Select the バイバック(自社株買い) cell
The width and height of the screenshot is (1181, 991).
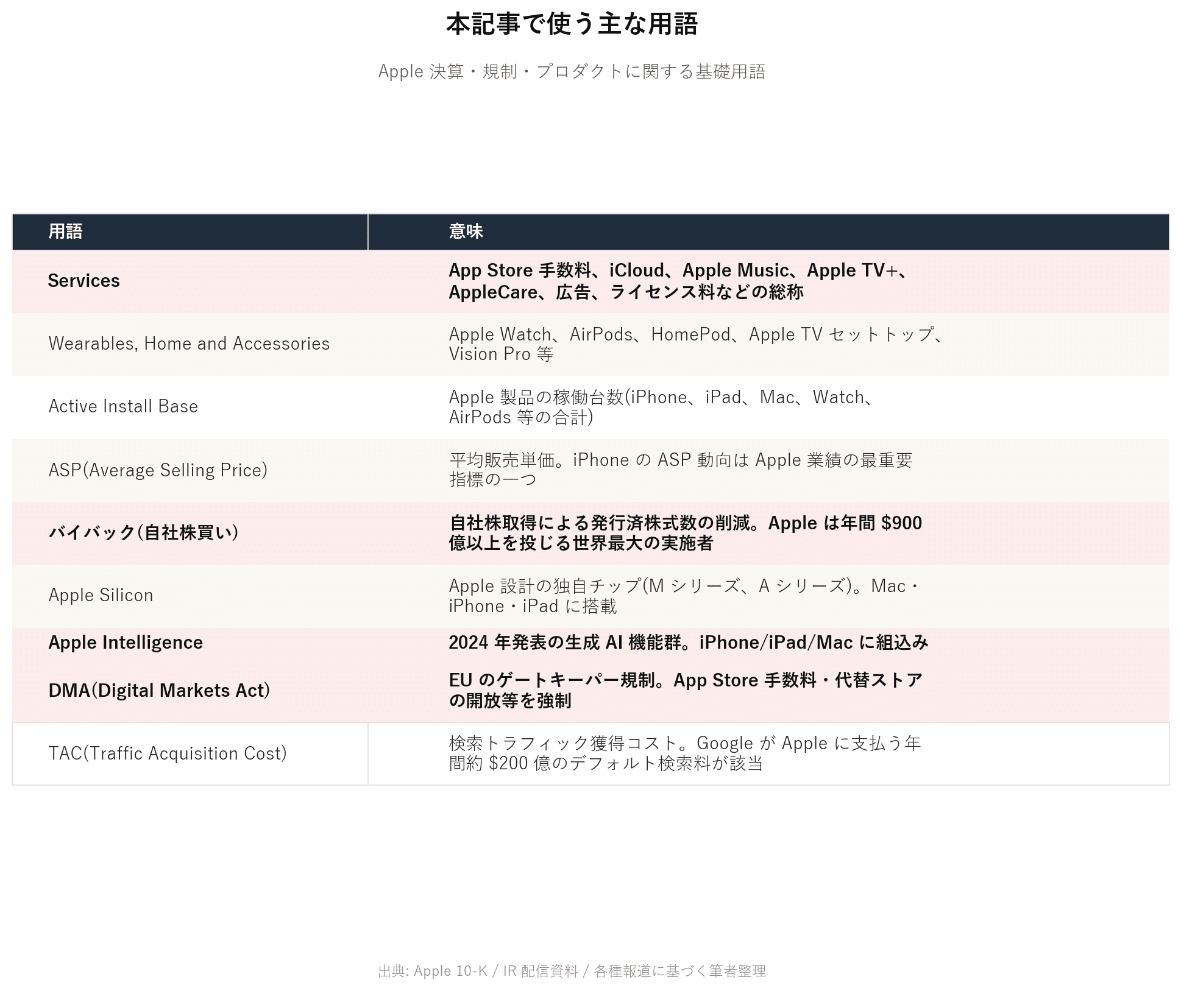(190, 532)
